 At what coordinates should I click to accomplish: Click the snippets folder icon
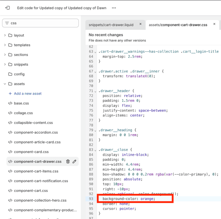(10, 64)
